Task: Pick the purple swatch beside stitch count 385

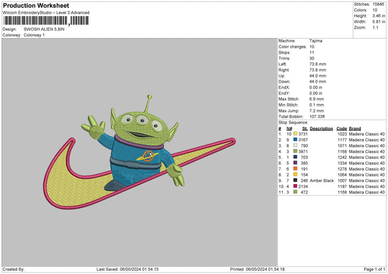Action: pyautogui.click(x=296, y=163)
